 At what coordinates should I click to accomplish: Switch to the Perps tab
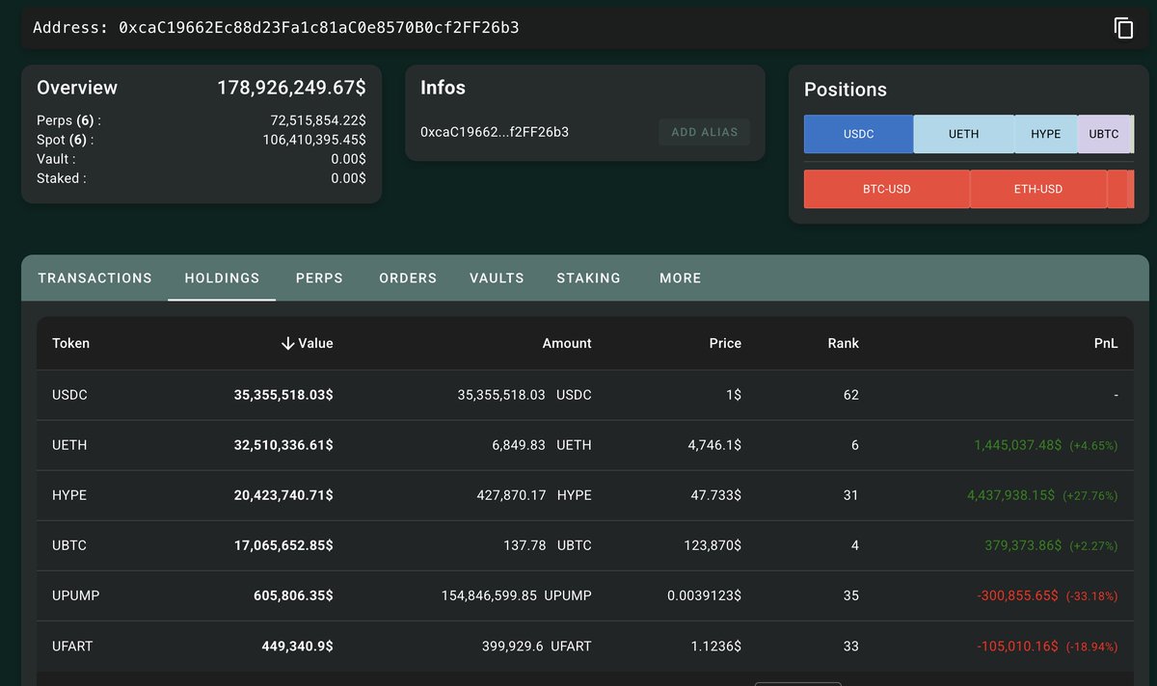point(319,277)
